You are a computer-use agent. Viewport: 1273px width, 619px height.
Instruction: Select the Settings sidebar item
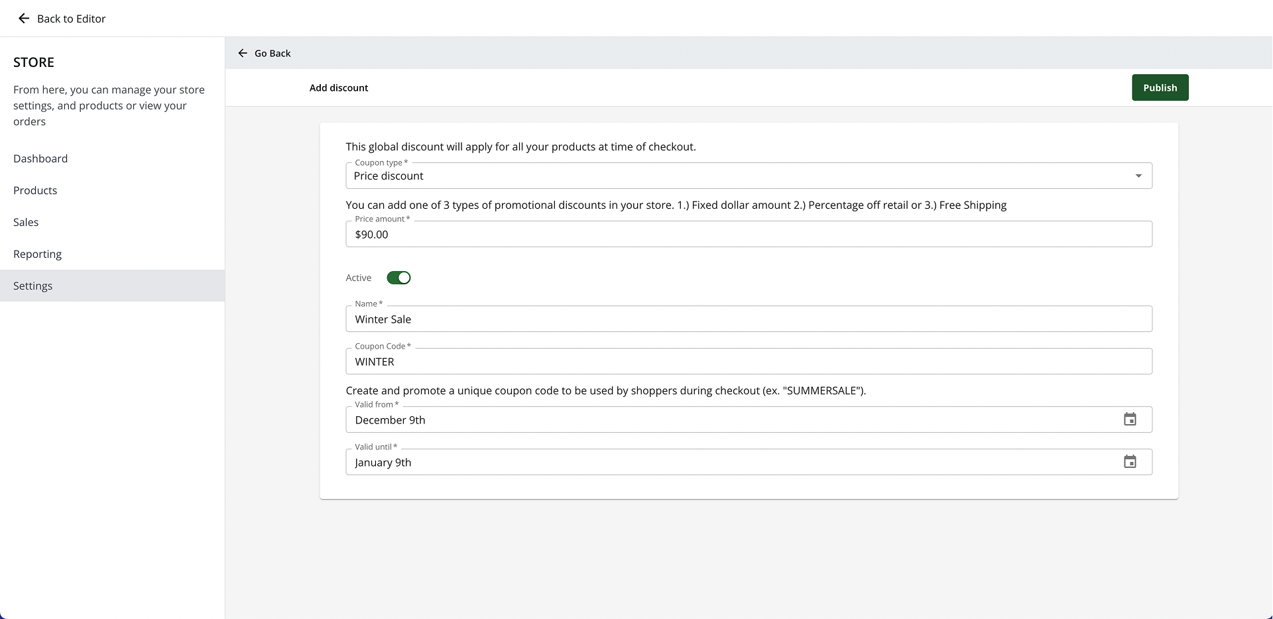pos(32,286)
